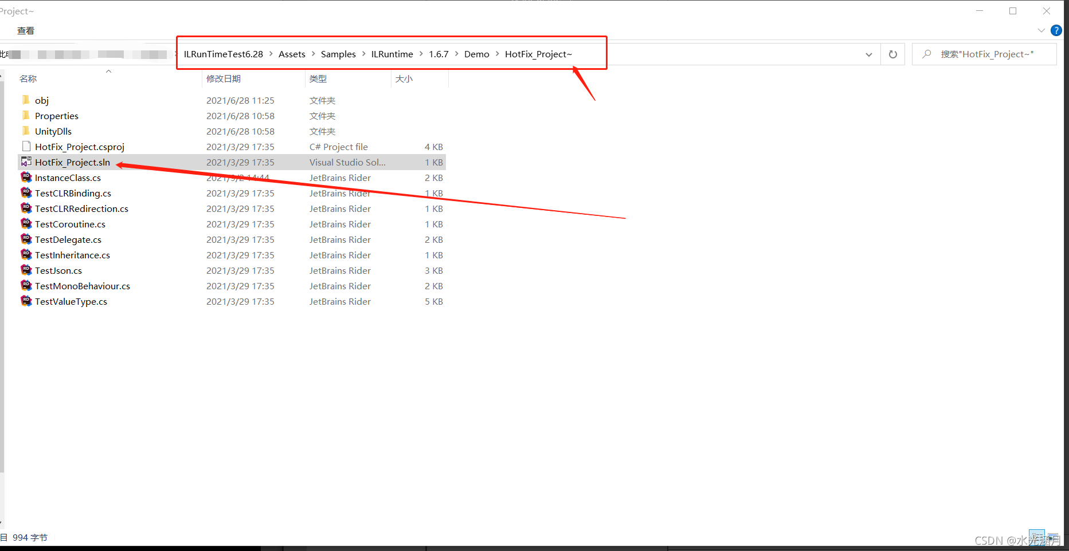The image size is (1069, 551).
Task: Navigate to 1.6.7 in breadcrumb
Action: pos(438,54)
